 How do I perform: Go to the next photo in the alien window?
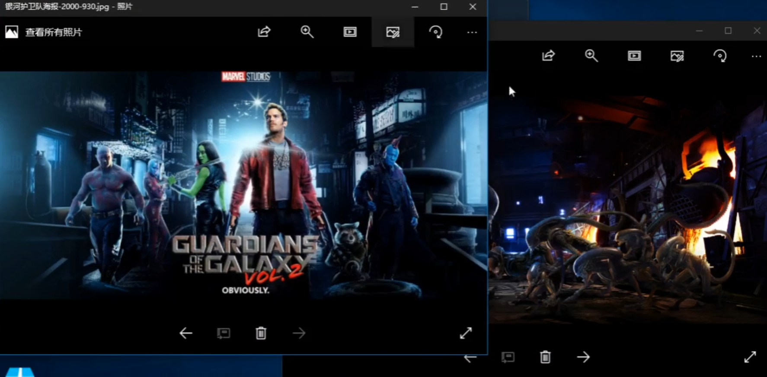[x=583, y=357]
